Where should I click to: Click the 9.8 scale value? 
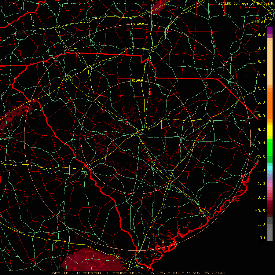(261, 34)
